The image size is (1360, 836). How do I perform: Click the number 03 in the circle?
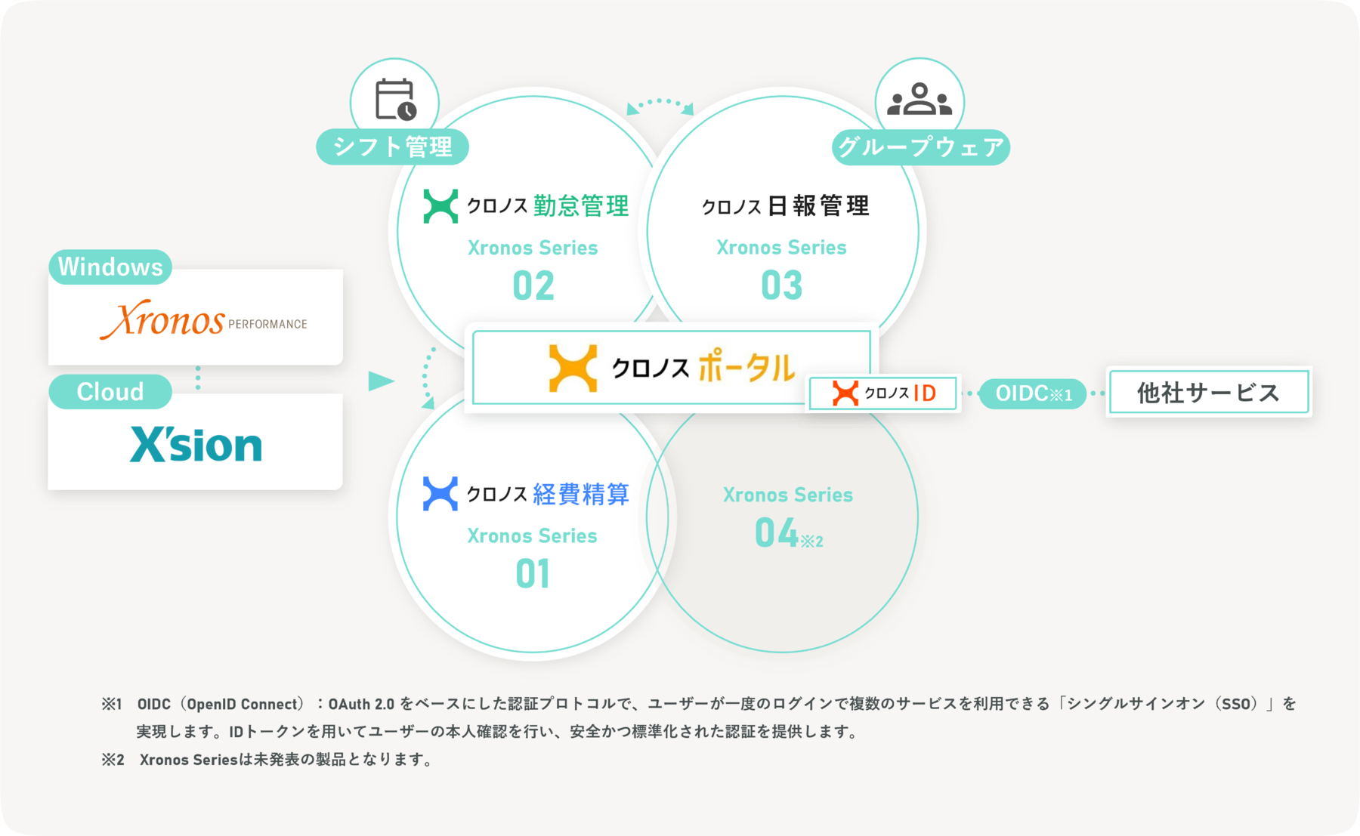coord(782,286)
